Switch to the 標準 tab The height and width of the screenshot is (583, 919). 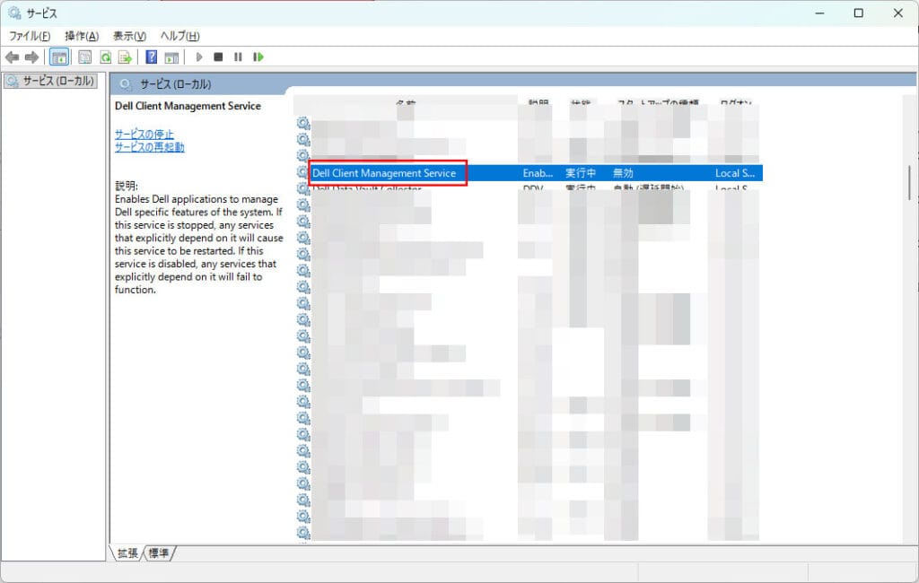pos(159,553)
